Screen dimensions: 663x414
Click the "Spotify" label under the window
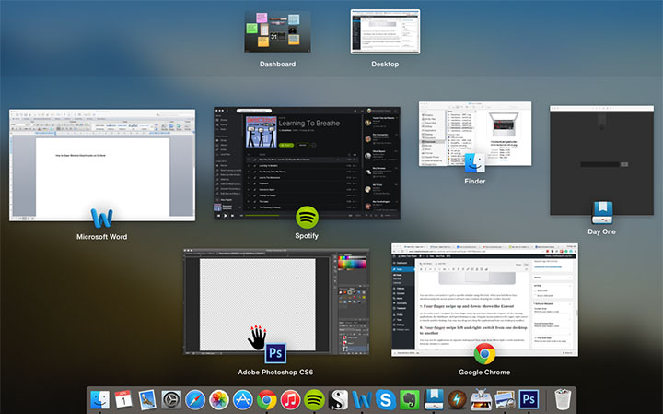pyautogui.click(x=307, y=236)
